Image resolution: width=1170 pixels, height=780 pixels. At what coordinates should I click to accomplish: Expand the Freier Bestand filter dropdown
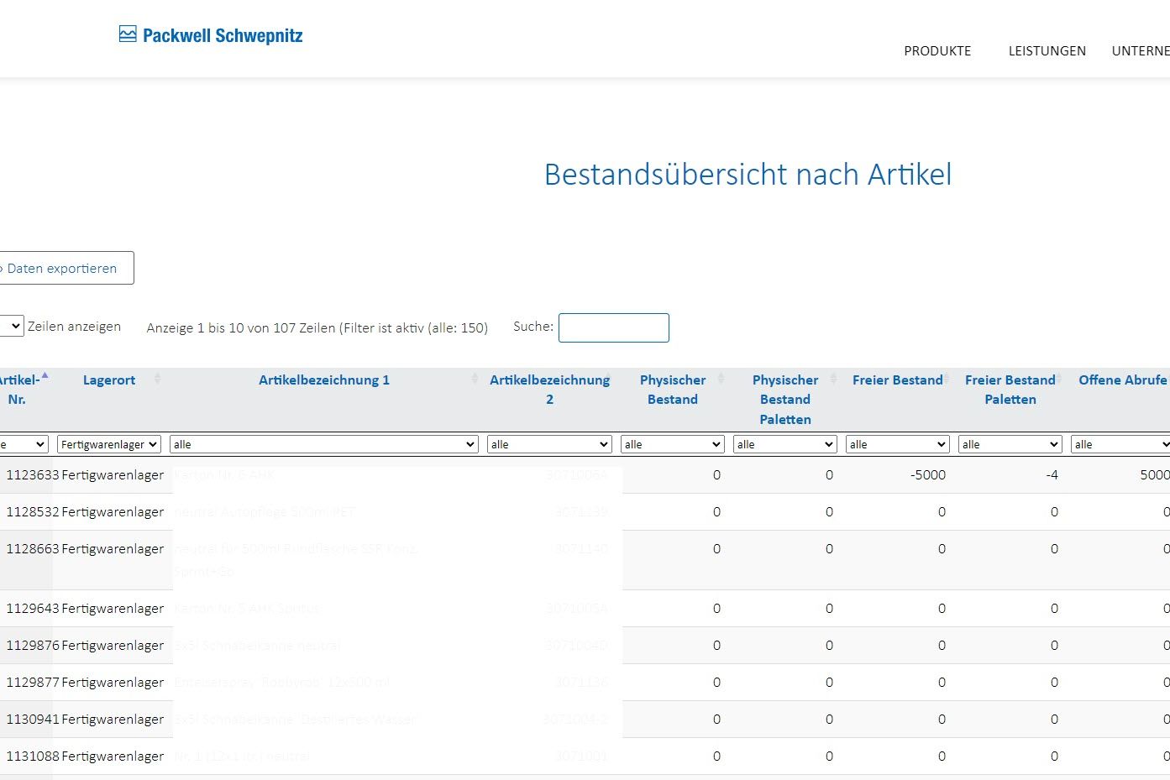(897, 444)
